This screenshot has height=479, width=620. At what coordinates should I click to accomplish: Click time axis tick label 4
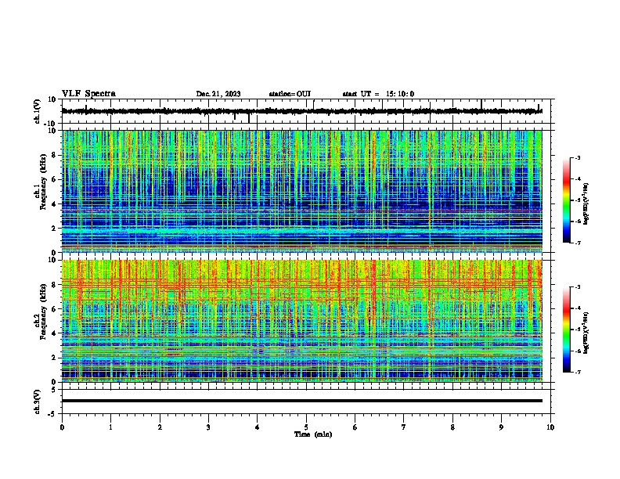[258, 427]
